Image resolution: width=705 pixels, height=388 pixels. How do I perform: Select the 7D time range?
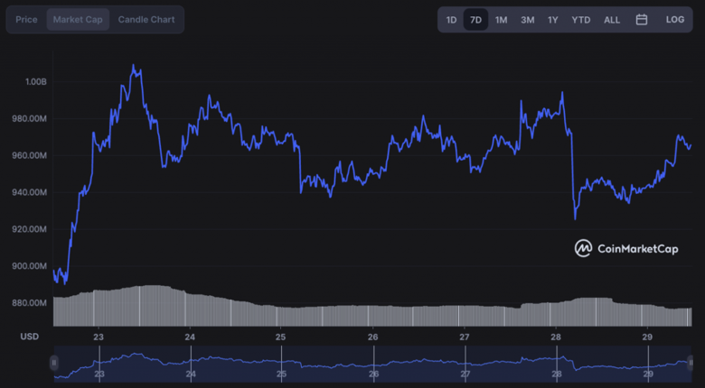pos(476,19)
